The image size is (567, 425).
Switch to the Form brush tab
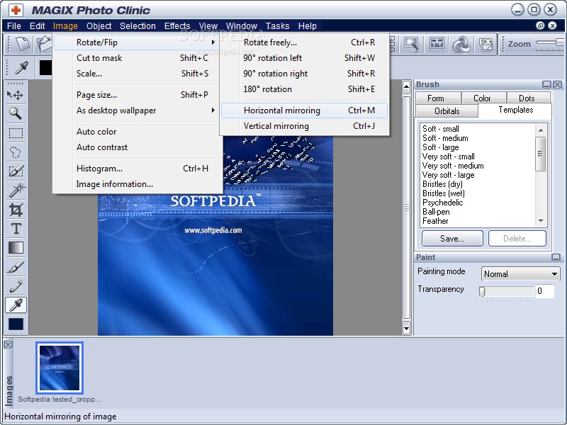tap(438, 98)
